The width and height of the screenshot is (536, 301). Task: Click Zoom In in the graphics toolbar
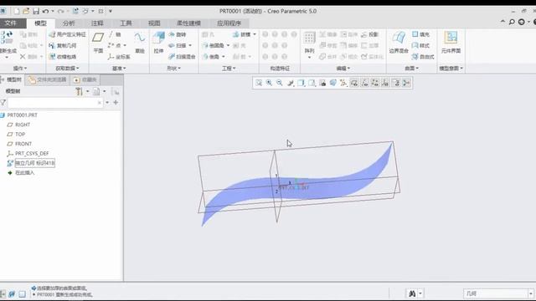coord(270,83)
